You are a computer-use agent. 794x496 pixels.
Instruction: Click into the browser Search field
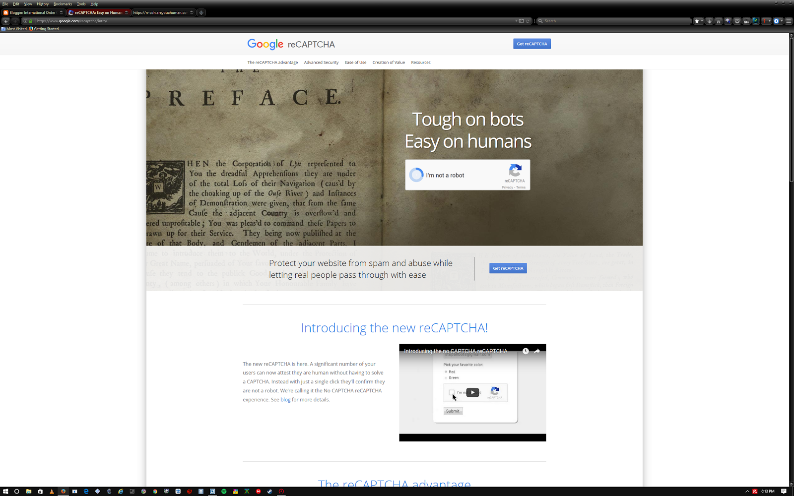click(614, 21)
